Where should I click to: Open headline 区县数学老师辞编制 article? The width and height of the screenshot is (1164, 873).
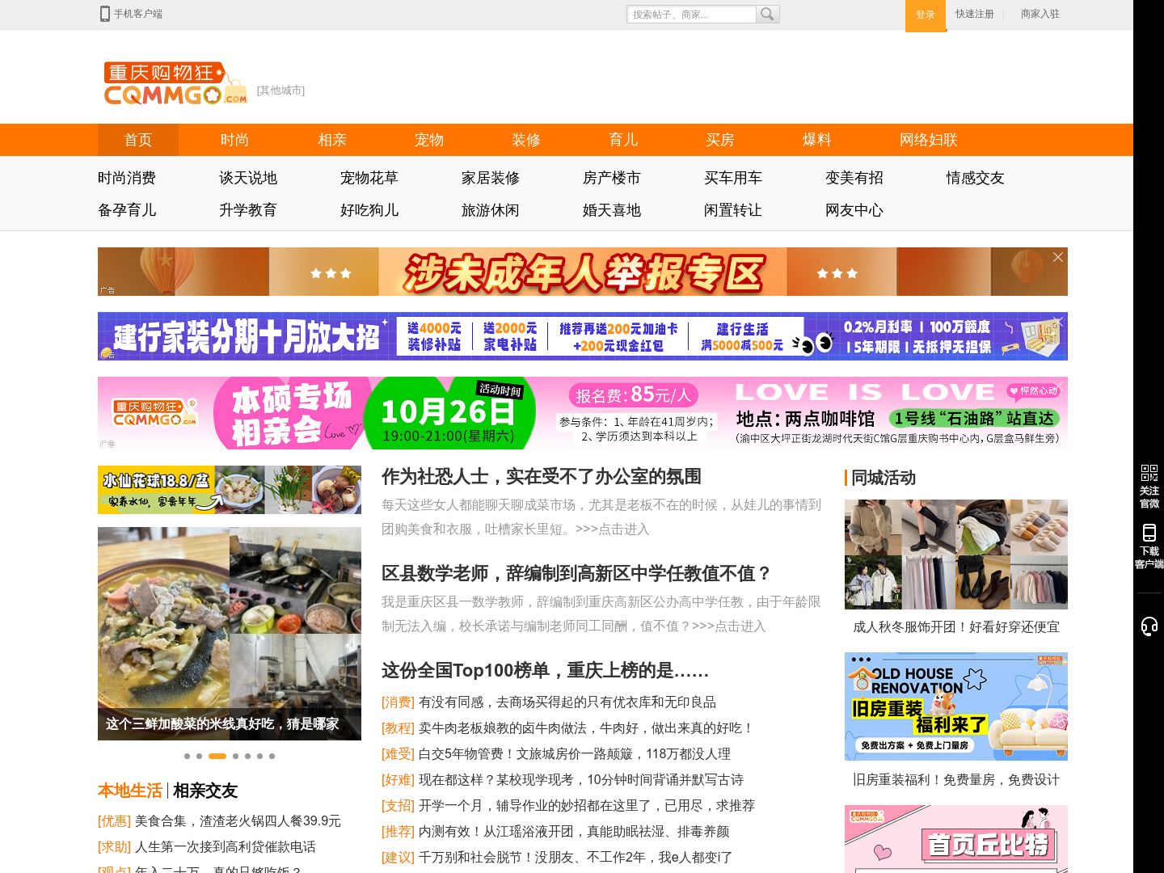pos(577,573)
